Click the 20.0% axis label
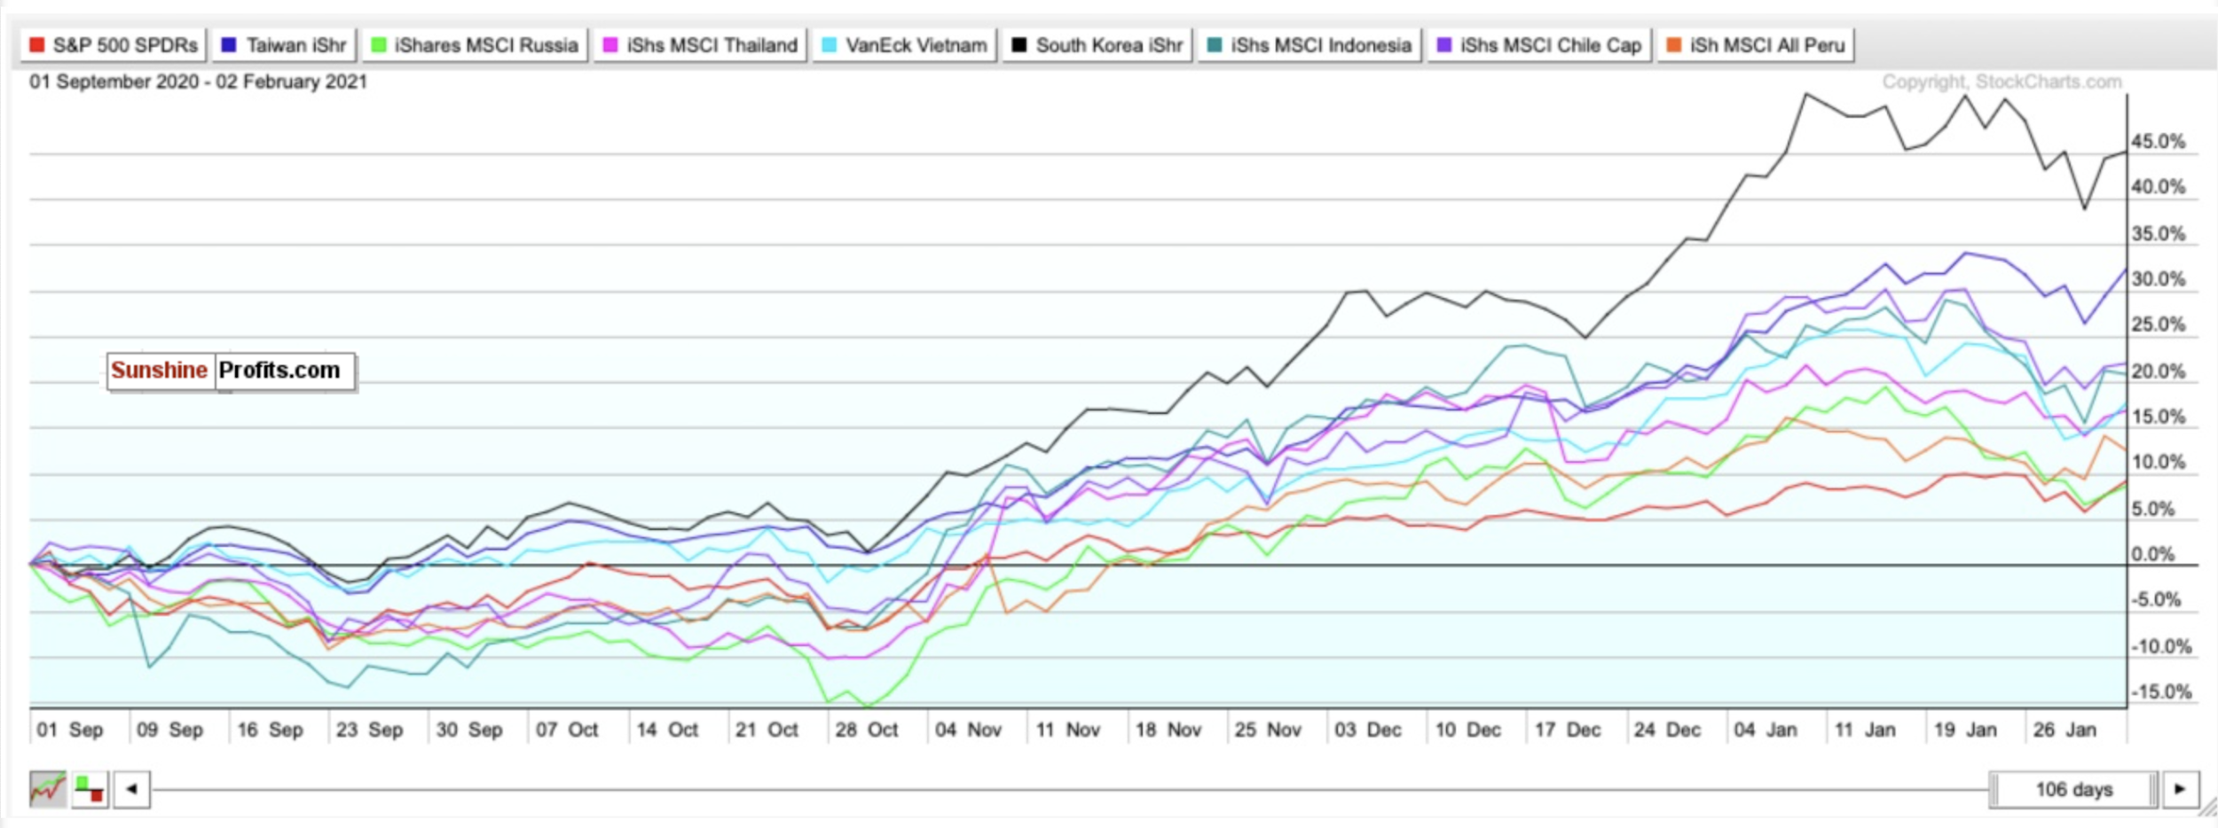 tap(2158, 371)
